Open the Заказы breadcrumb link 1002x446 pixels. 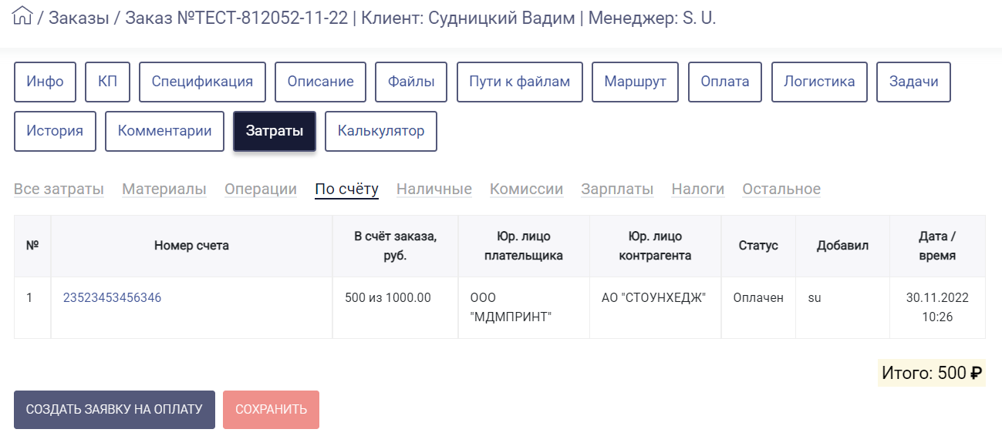(79, 18)
